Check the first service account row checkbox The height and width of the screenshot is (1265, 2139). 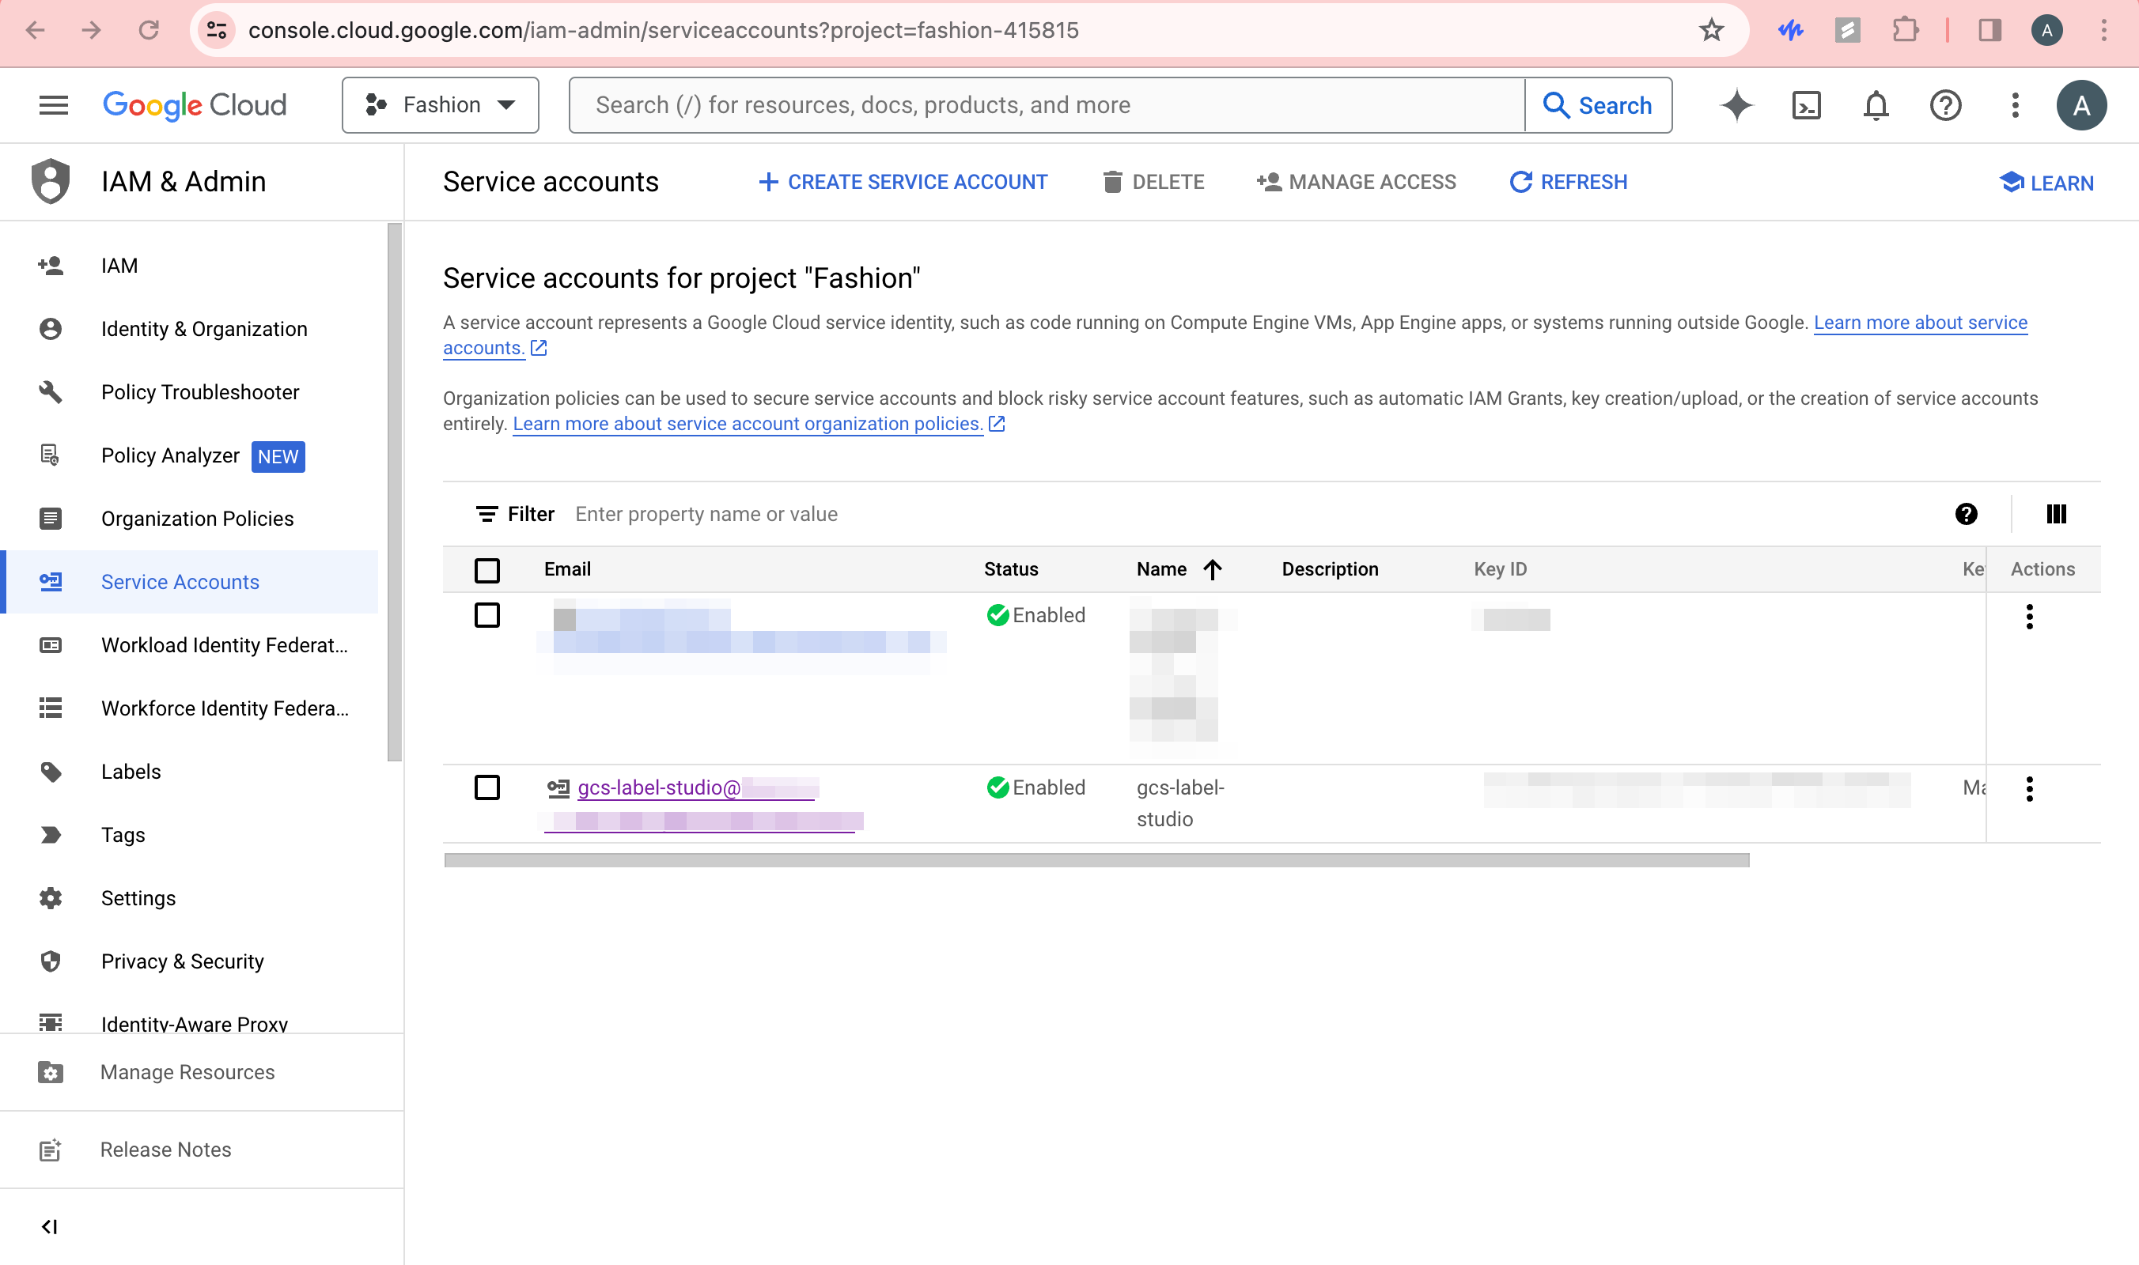point(487,615)
